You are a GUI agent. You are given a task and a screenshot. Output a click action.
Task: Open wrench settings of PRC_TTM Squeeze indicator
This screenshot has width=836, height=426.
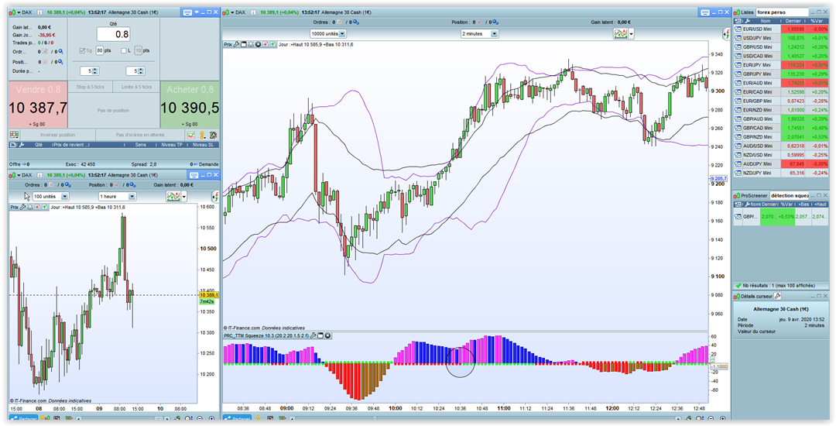pos(313,336)
